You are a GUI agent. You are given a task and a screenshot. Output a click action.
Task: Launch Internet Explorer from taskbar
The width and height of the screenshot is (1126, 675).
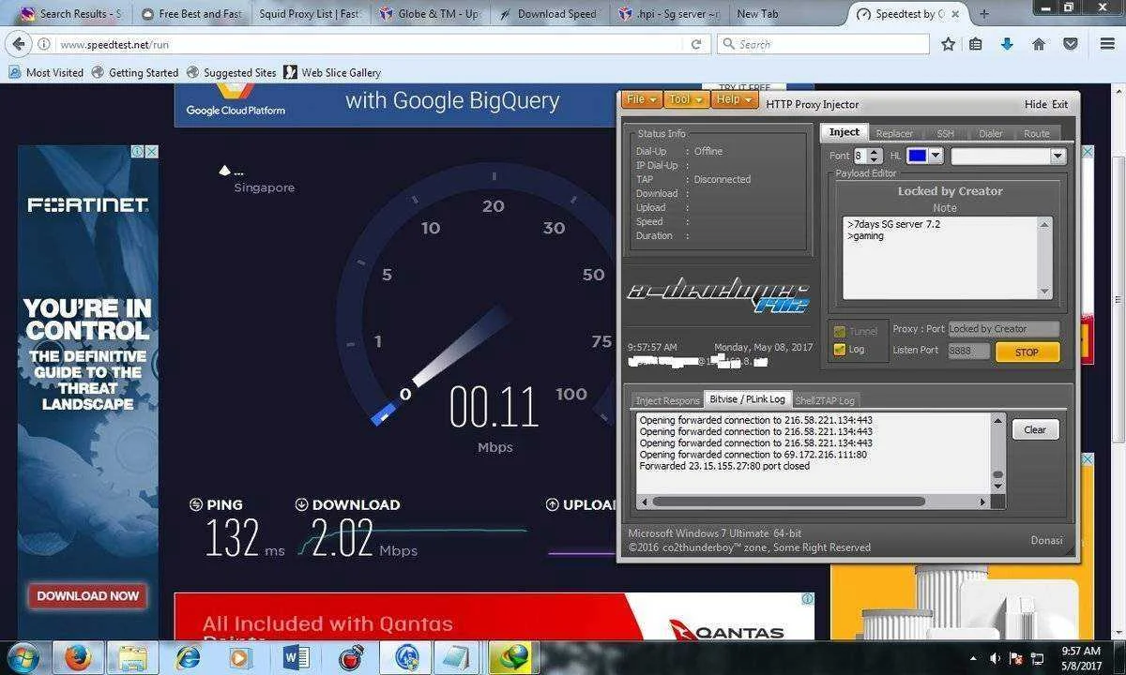tap(187, 657)
